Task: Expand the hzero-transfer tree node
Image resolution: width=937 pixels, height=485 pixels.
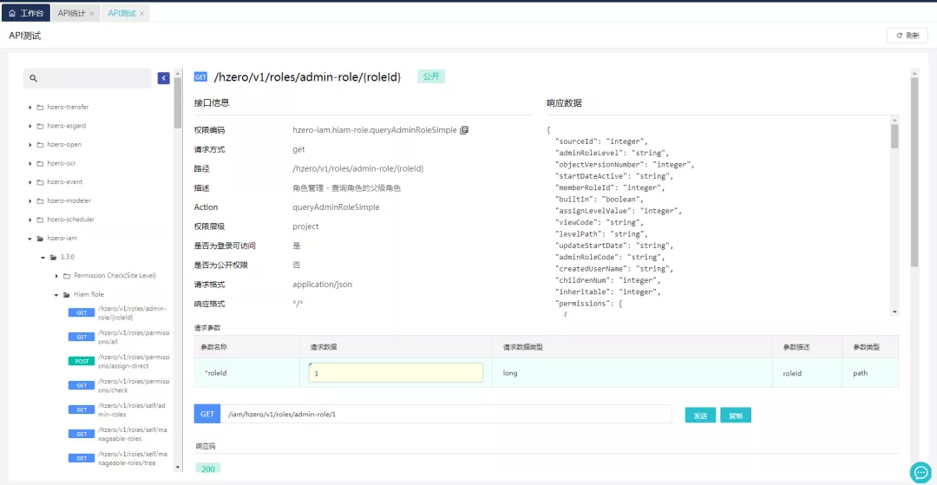Action: (30, 108)
